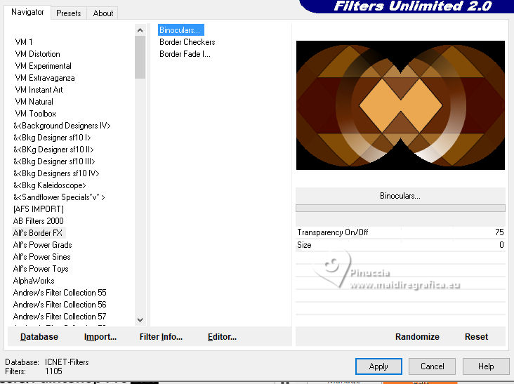Select &<Bkg Kaleidoscope> category
The image size is (514, 384).
49,185
